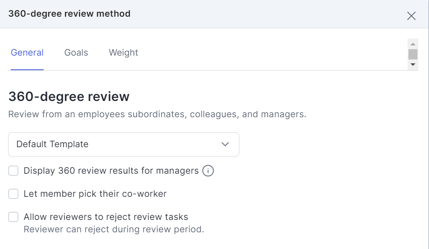
Task: Click the info icon beside managers option
Action: (208, 171)
